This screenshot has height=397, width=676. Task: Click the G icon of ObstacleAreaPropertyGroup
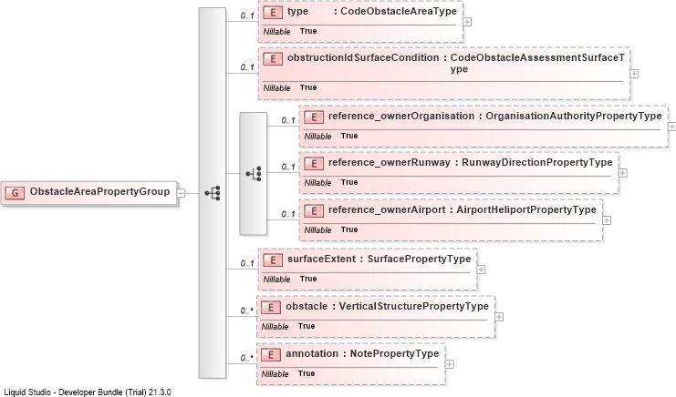[x=15, y=193]
